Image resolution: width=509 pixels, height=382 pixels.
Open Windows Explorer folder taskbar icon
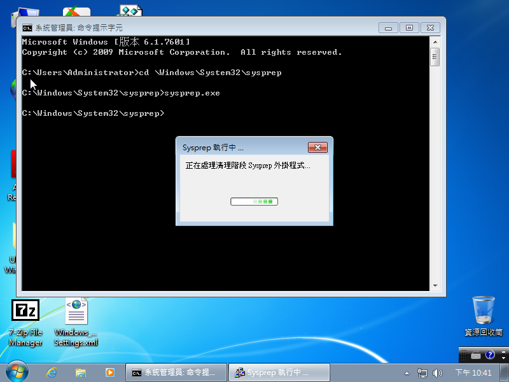point(81,372)
